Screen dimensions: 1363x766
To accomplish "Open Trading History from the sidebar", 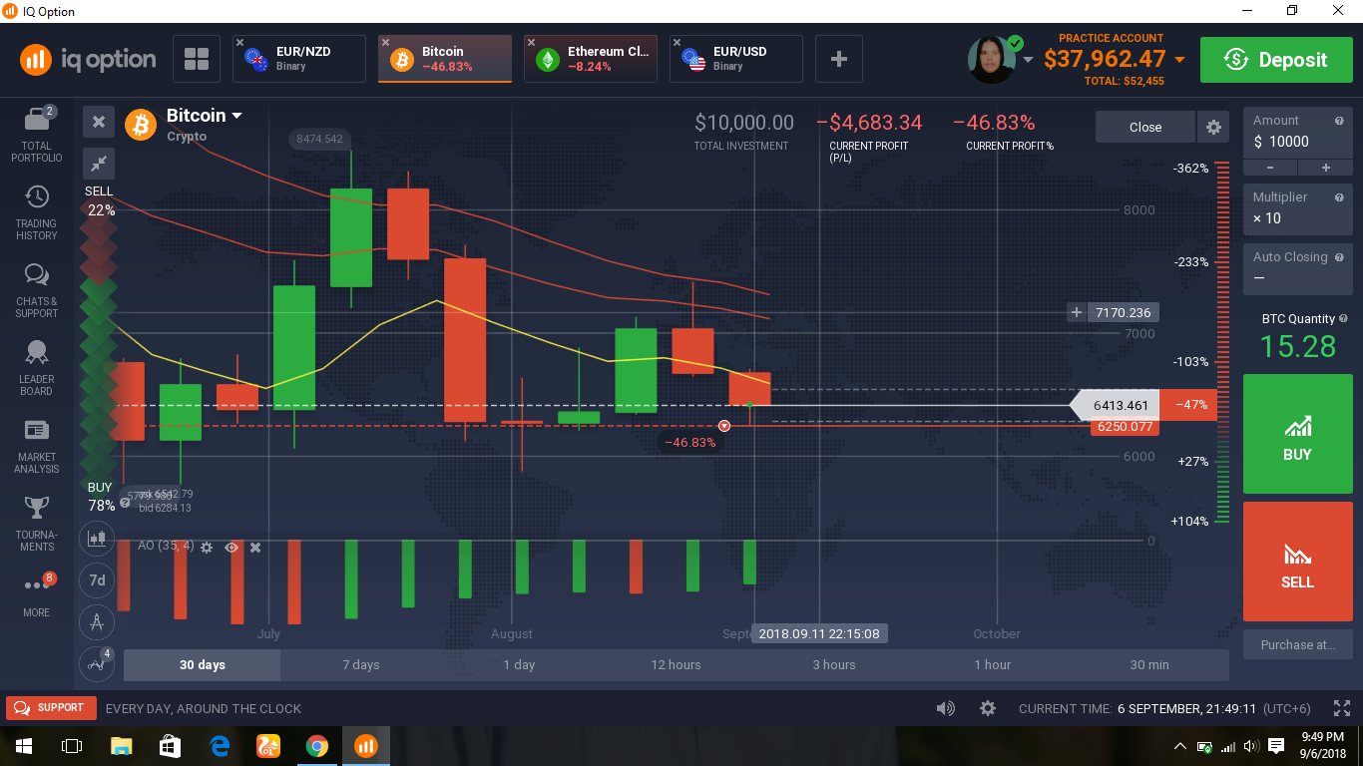I will tap(37, 212).
